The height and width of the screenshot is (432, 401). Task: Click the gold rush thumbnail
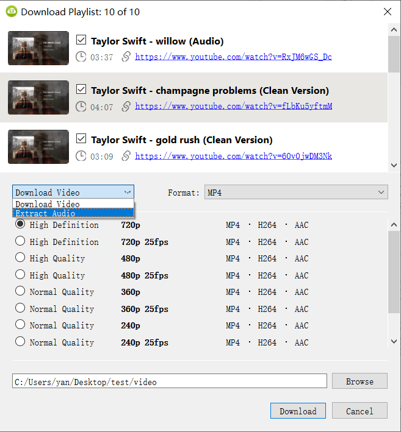tap(38, 147)
